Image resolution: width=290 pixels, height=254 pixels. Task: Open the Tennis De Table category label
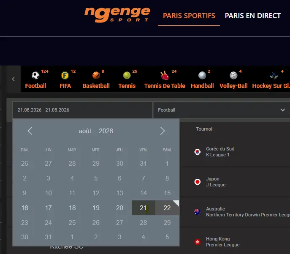[x=165, y=86]
